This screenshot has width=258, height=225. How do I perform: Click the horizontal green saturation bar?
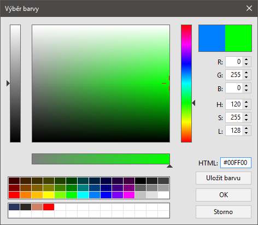[101, 159]
